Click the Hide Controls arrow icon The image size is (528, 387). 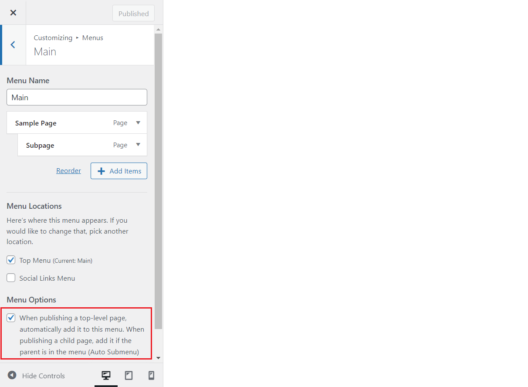tap(12, 375)
